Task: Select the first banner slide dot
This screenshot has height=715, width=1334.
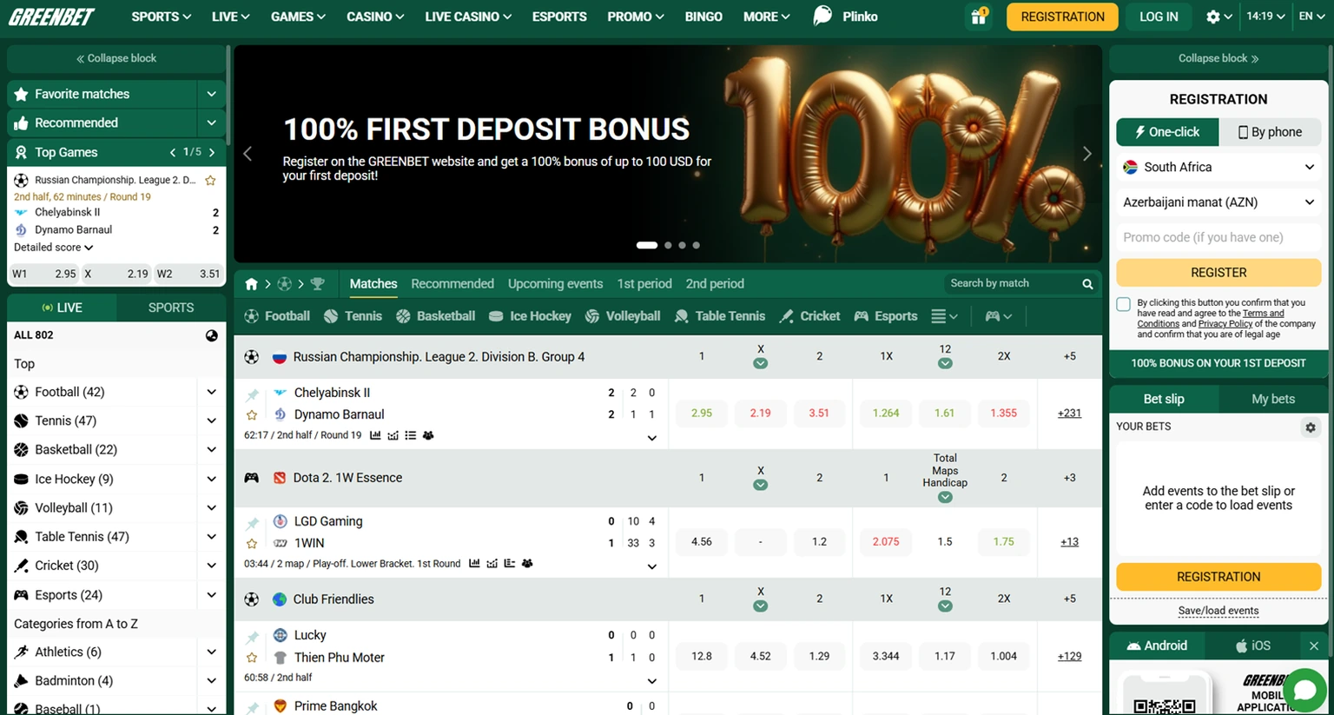Action: coord(647,245)
